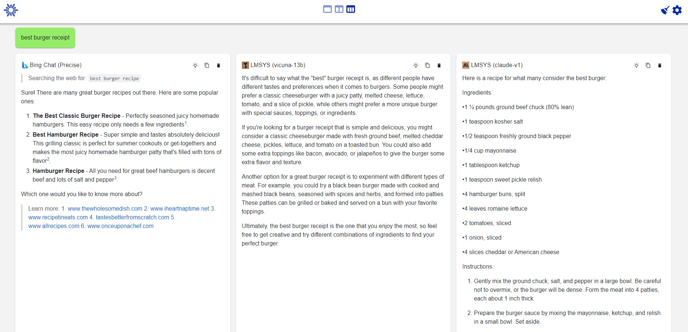Switch to single-column layout
Image resolution: width=688 pixels, height=332 pixels.
coord(327,9)
